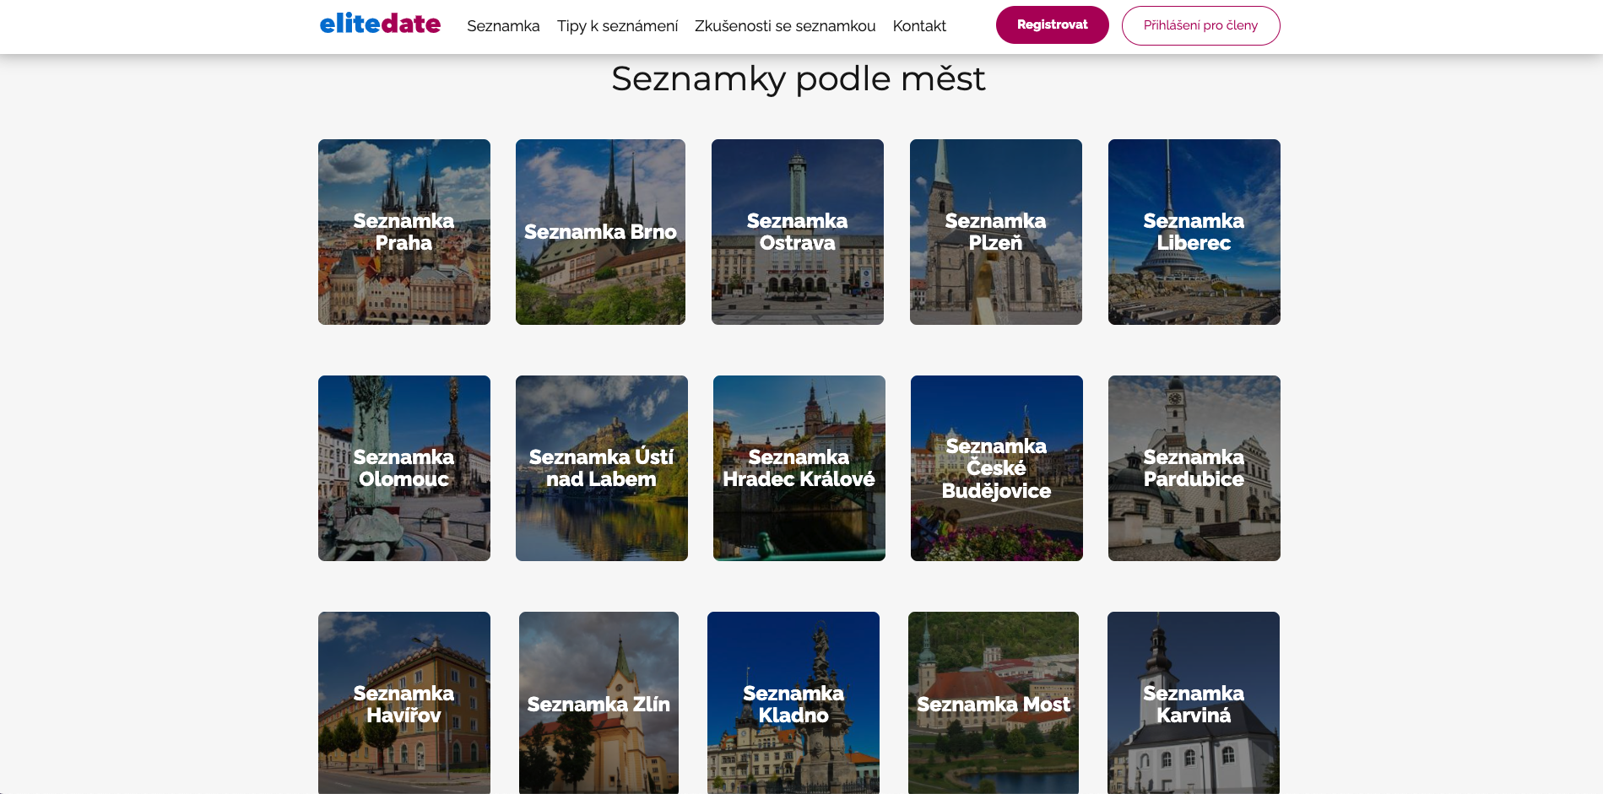The image size is (1603, 794).
Task: Open Tipy k seznámení page
Action: click(x=617, y=26)
